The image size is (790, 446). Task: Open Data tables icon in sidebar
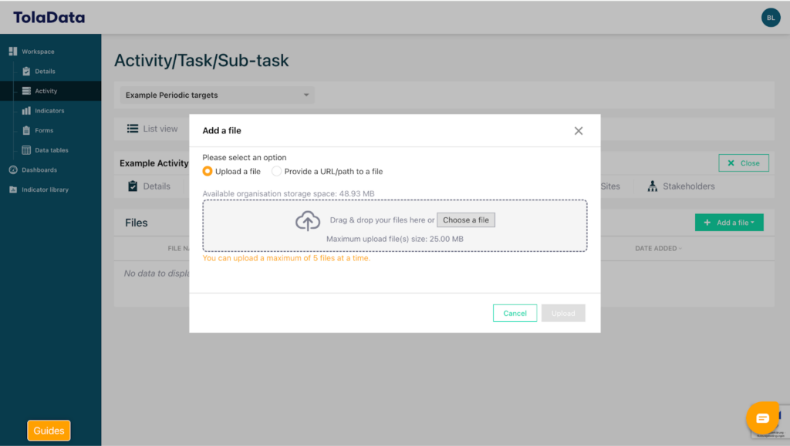click(x=26, y=150)
